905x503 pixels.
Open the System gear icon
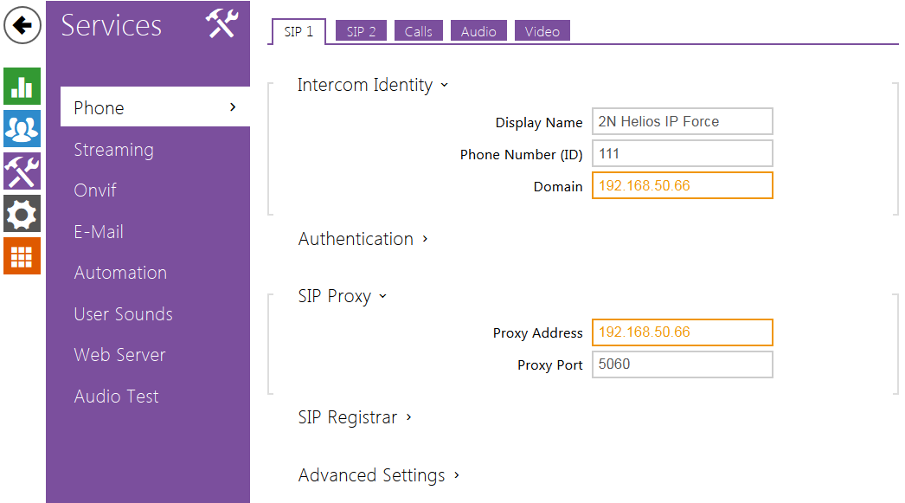point(22,213)
